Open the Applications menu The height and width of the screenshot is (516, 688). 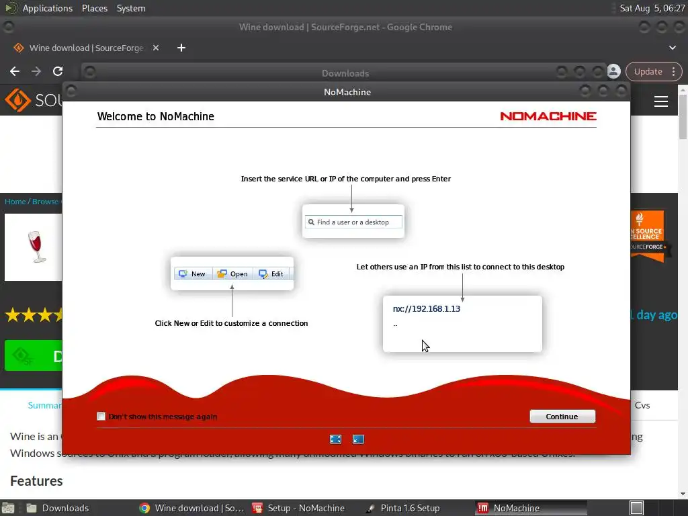click(48, 8)
